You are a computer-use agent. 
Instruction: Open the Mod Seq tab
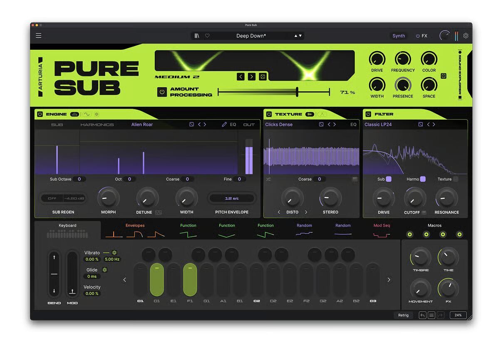(382, 230)
